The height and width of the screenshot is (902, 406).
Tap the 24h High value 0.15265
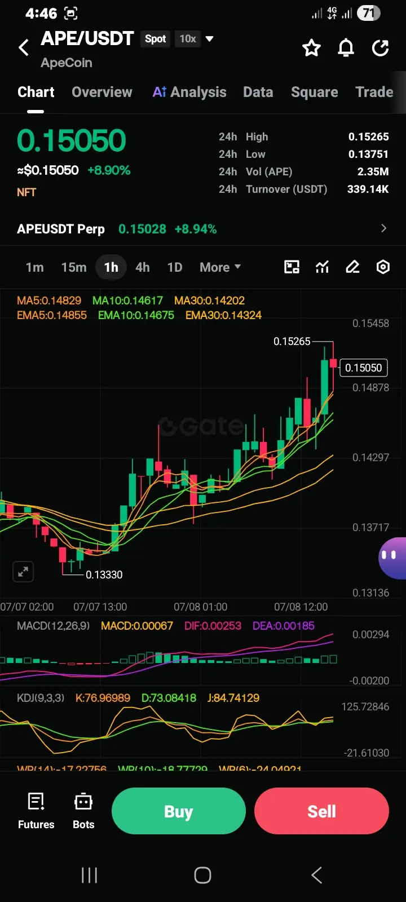coord(368,136)
